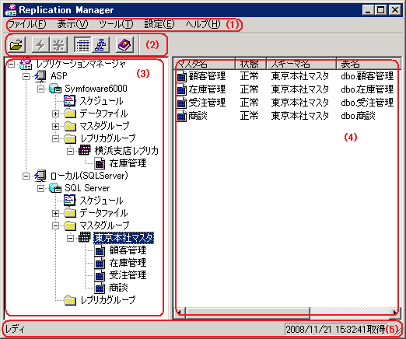Collapse マスタグループ under SQL Server
The height and width of the screenshot is (339, 406).
(x=55, y=225)
